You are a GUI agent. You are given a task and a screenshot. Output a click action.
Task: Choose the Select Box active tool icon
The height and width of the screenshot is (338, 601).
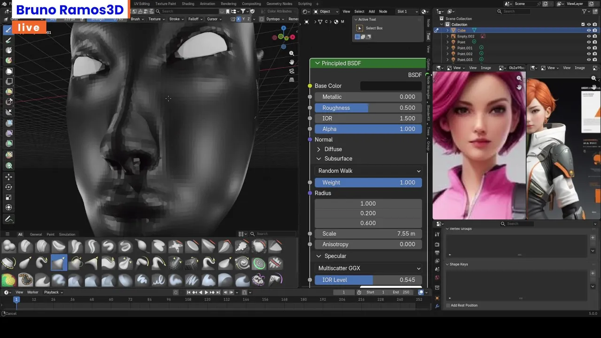pos(360,28)
